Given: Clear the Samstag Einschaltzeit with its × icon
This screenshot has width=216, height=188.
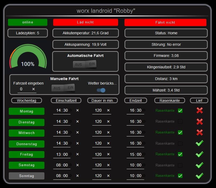Looking at the screenshot, I should (77, 165).
